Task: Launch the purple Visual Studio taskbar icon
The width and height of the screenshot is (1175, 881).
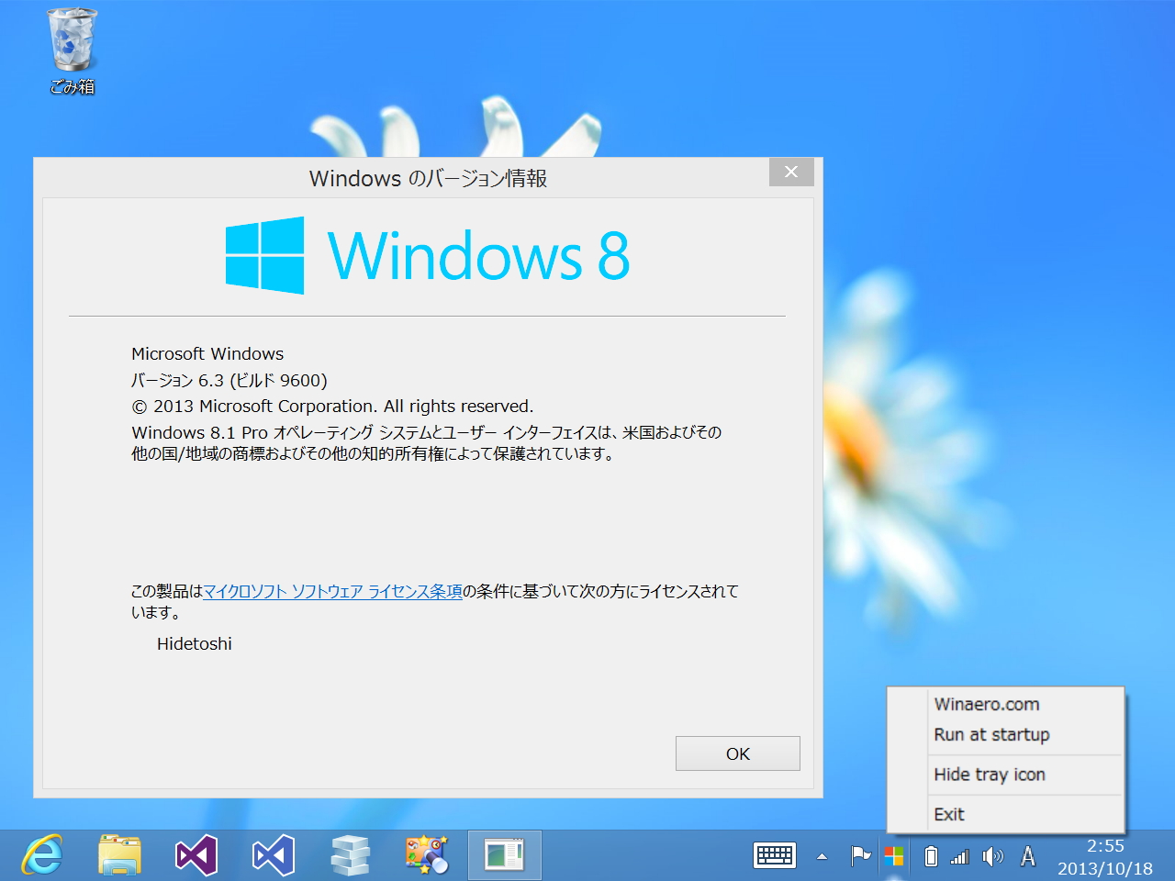Action: click(196, 854)
